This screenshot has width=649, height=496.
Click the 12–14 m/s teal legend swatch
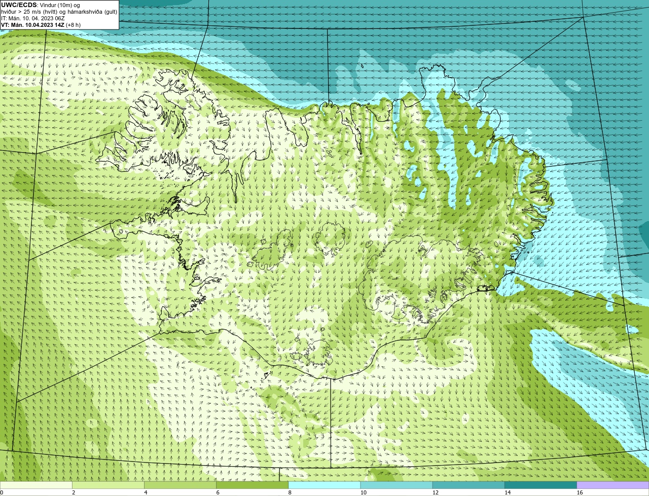tap(468, 485)
